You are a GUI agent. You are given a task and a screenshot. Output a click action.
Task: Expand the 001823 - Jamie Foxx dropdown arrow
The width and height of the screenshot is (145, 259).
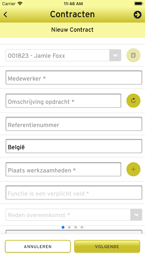click(x=115, y=55)
